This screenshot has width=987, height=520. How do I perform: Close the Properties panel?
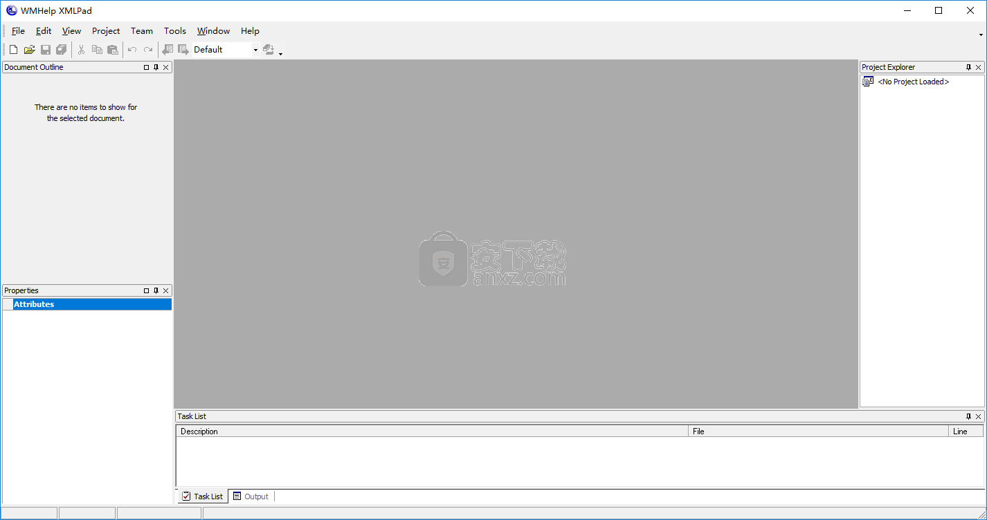point(166,290)
